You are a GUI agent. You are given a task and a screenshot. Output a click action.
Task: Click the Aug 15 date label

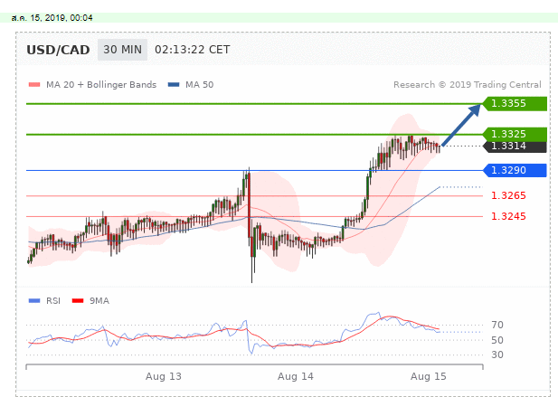[429, 376]
